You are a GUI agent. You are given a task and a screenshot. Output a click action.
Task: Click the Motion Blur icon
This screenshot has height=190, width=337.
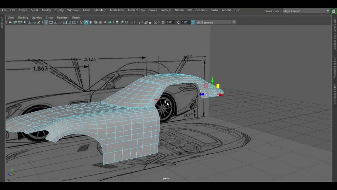pyautogui.click(x=122, y=22)
